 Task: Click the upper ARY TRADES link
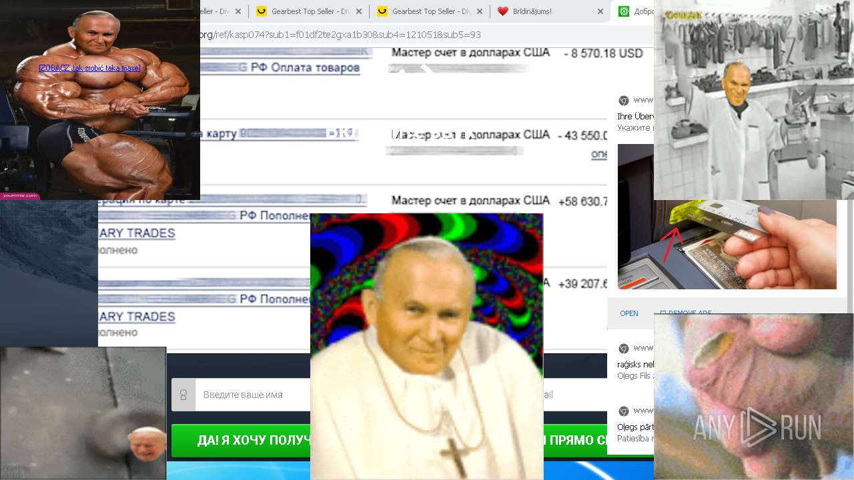click(137, 233)
